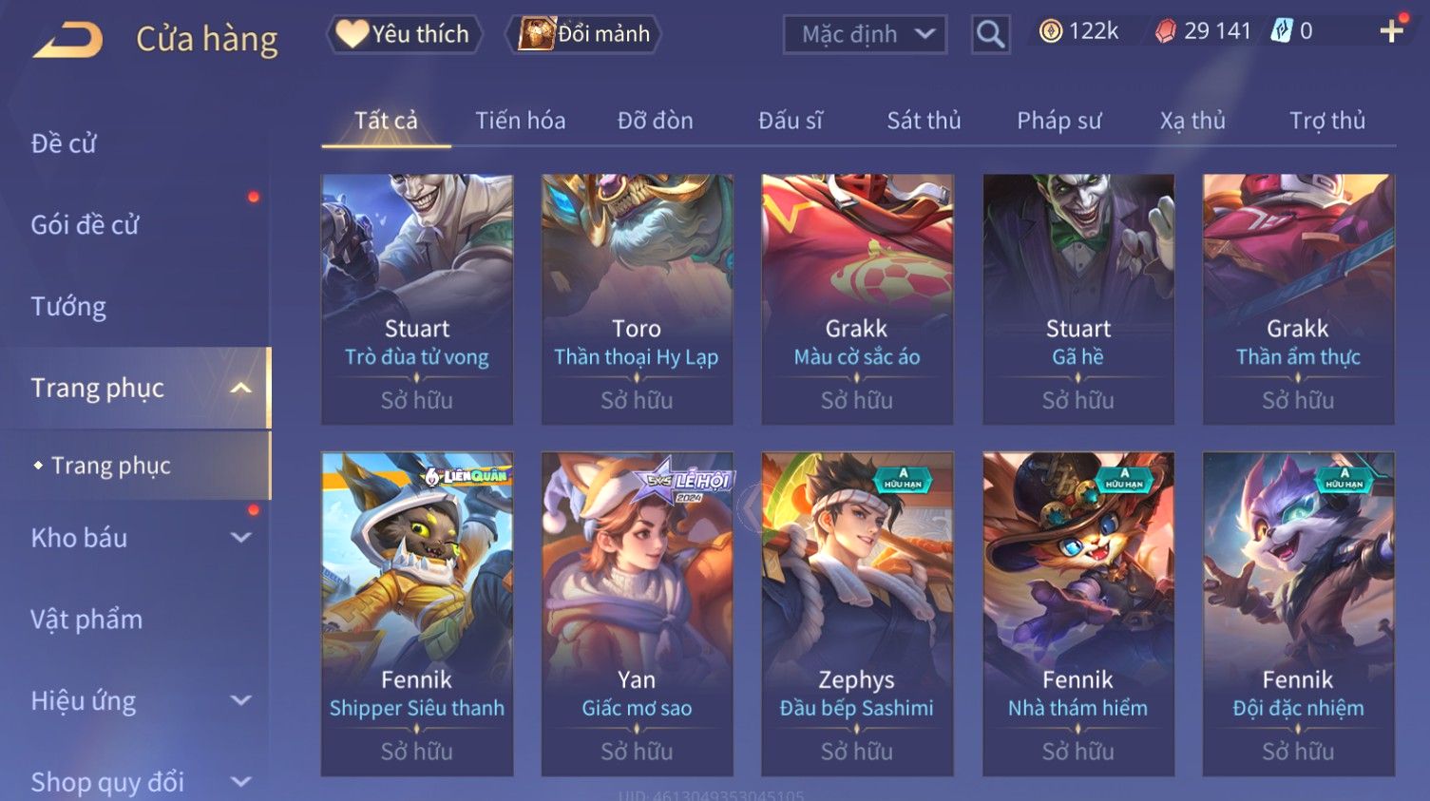Select the Tiến hóa tab
This screenshot has height=801, width=1430.
pos(520,121)
